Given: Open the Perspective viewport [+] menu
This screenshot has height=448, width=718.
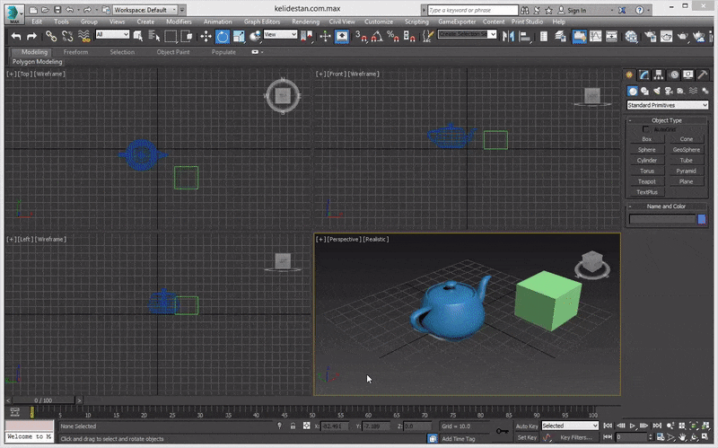Looking at the screenshot, I should pyautogui.click(x=320, y=239).
